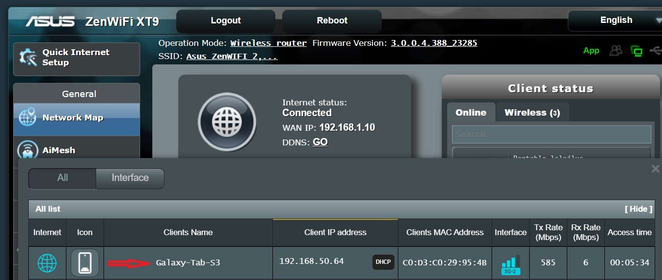Viewport: 662px width, 280px height.
Task: Select the Interface view tab
Action: pos(130,178)
